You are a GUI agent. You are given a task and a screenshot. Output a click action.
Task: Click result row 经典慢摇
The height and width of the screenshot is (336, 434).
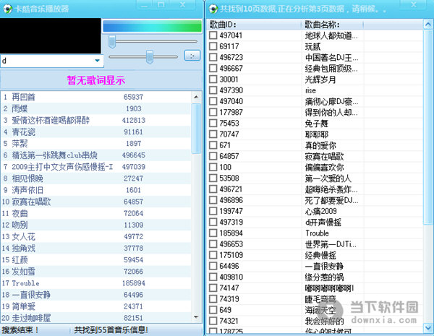[x=315, y=255]
